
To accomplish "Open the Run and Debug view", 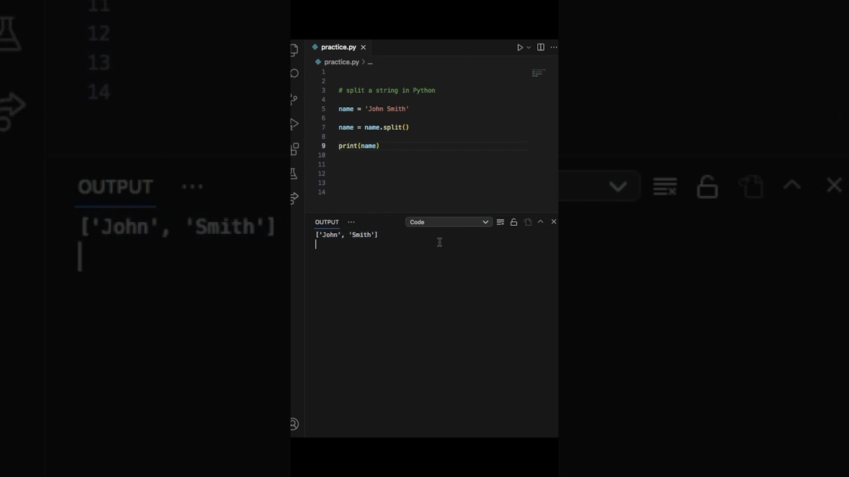I will point(294,124).
